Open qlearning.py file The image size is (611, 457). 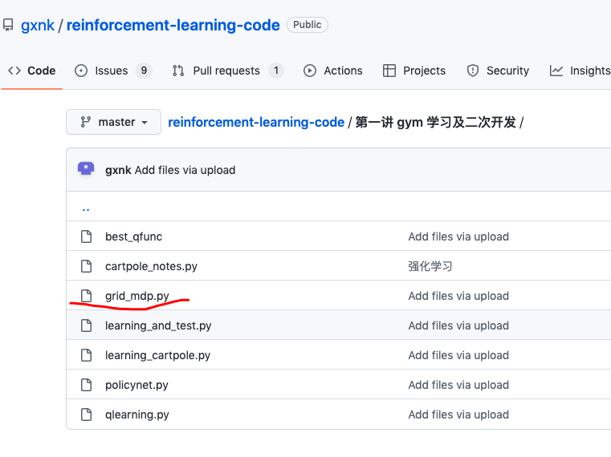tap(137, 415)
